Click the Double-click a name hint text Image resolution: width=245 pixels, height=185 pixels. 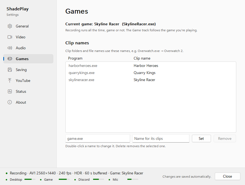coord(115,146)
